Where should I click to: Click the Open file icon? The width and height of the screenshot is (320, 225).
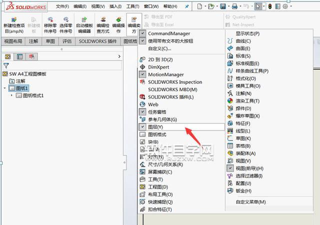(x=211, y=6)
